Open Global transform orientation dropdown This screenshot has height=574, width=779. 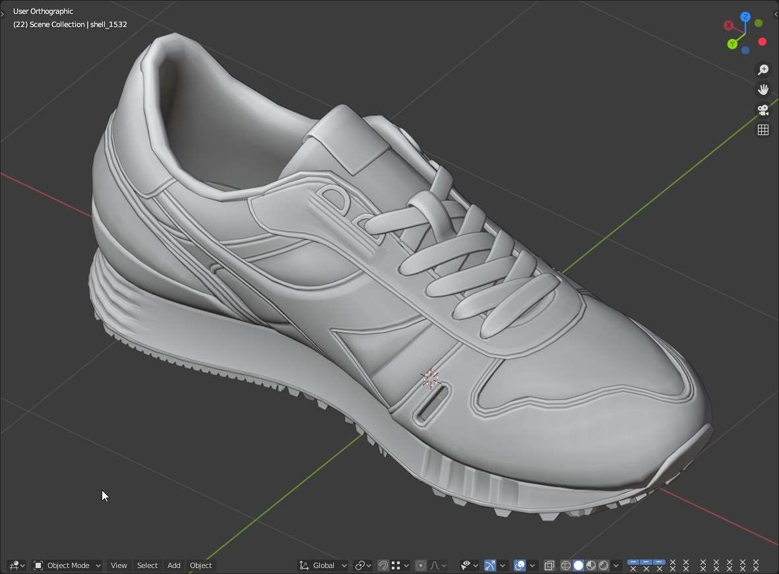(x=323, y=565)
